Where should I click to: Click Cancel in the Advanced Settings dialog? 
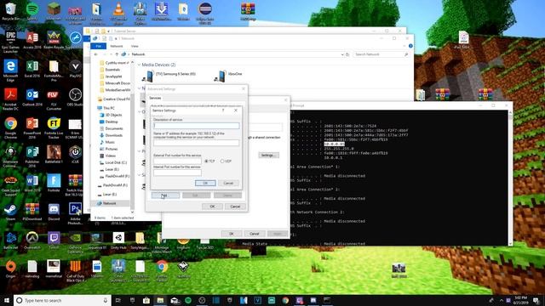click(235, 207)
